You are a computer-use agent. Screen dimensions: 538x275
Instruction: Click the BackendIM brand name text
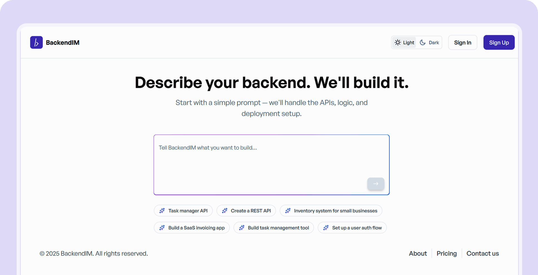pos(63,42)
